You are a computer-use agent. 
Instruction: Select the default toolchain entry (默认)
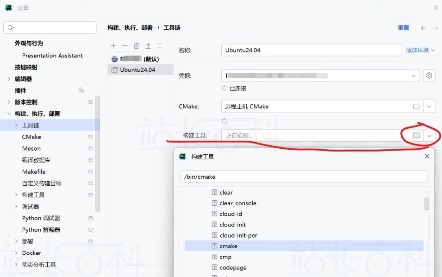(140, 59)
